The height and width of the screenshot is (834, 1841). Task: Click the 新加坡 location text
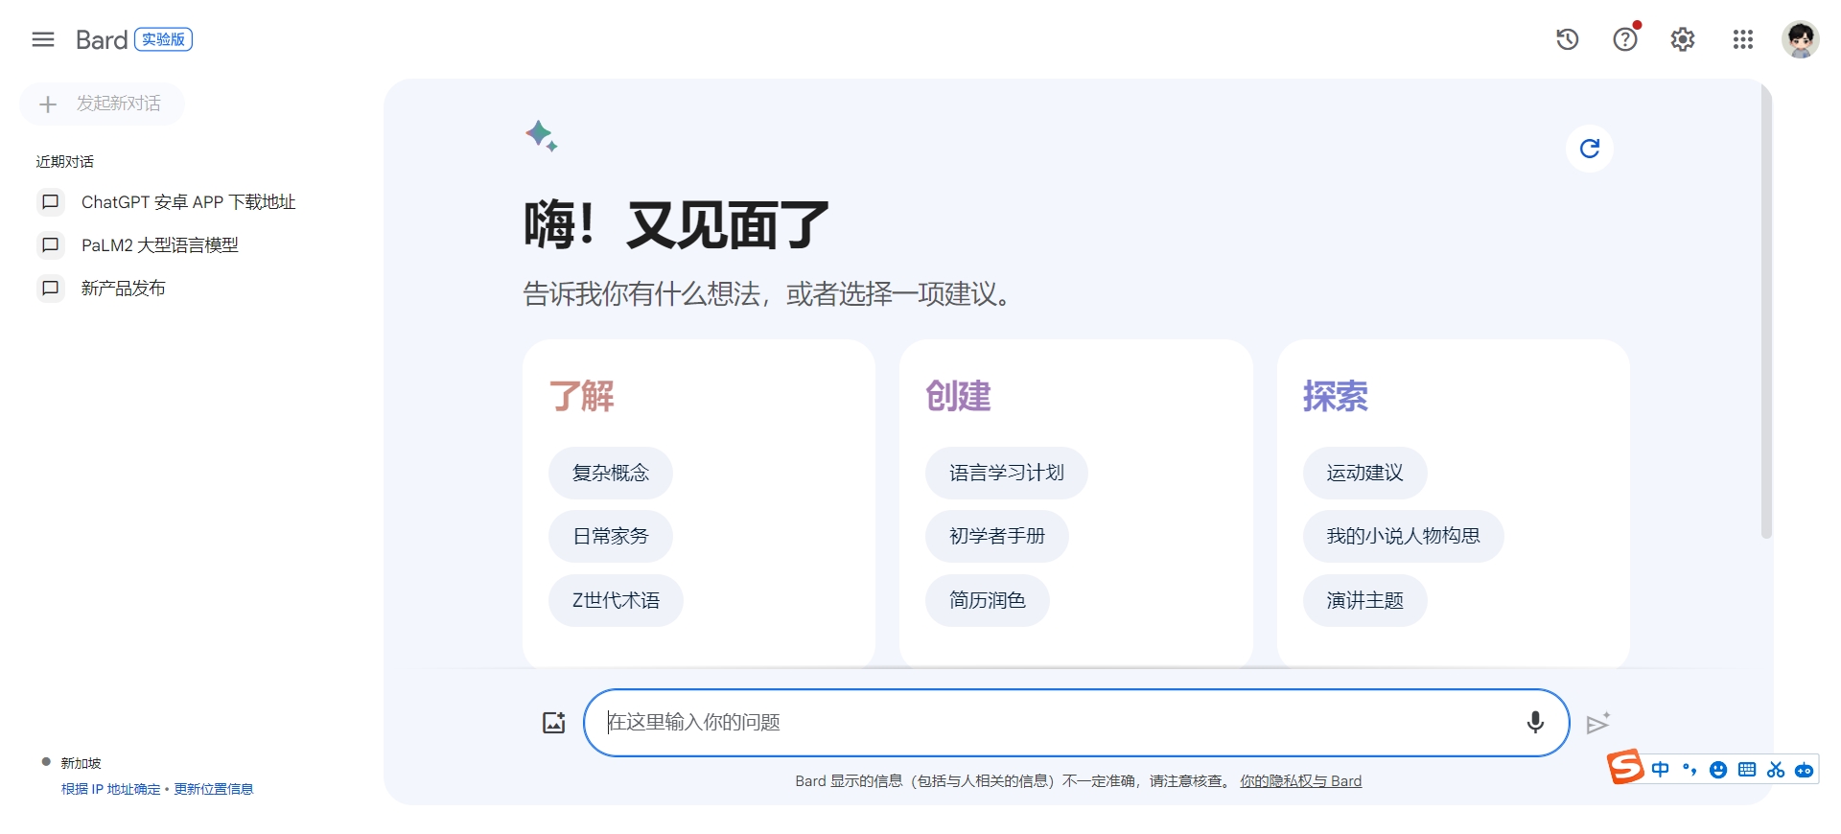pos(82,763)
